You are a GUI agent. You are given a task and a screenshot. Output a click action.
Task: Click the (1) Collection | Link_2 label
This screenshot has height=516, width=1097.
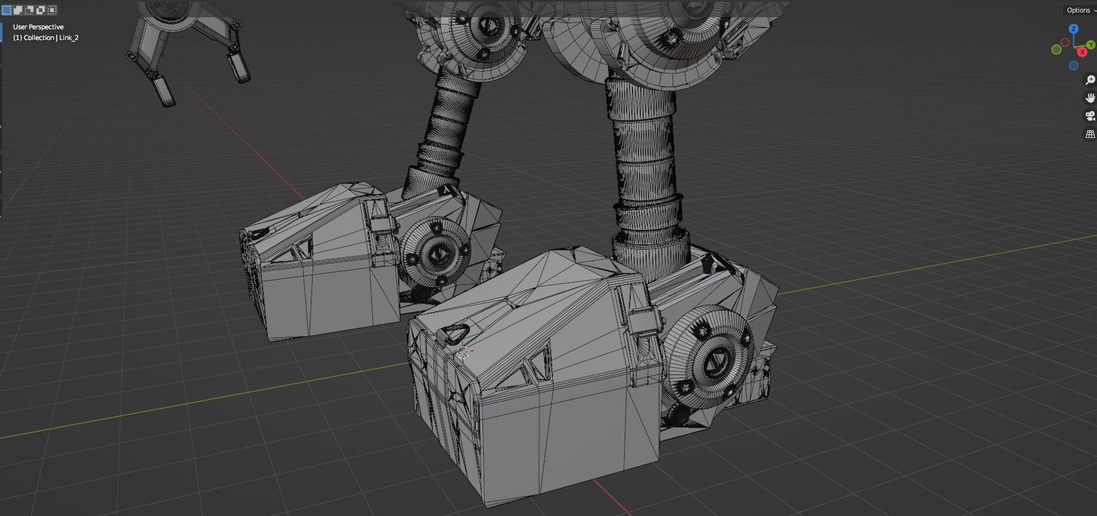pyautogui.click(x=45, y=38)
